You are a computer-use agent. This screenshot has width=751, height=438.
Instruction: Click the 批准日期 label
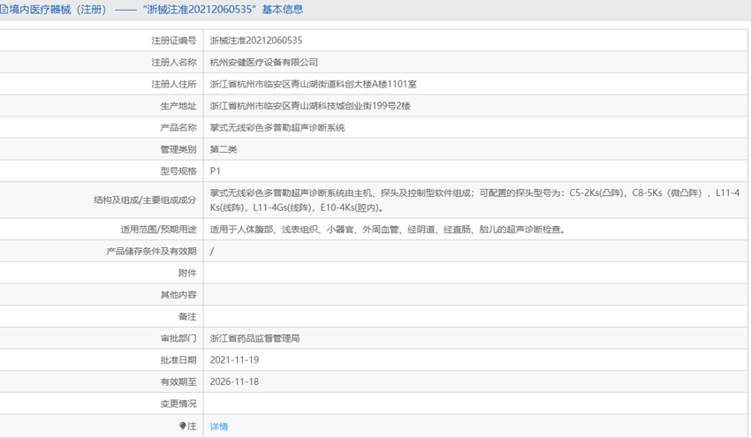tap(178, 360)
